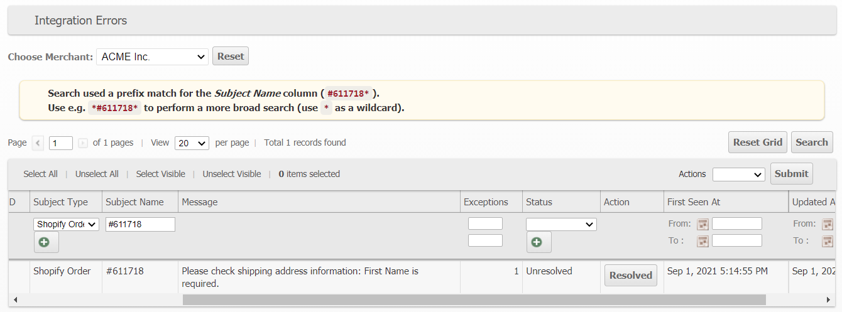This screenshot has width=842, height=312.
Task: Expand the Actions dropdown
Action: pyautogui.click(x=738, y=175)
